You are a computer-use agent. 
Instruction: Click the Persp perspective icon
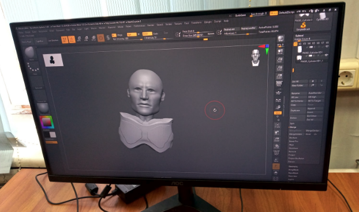[x=279, y=83]
